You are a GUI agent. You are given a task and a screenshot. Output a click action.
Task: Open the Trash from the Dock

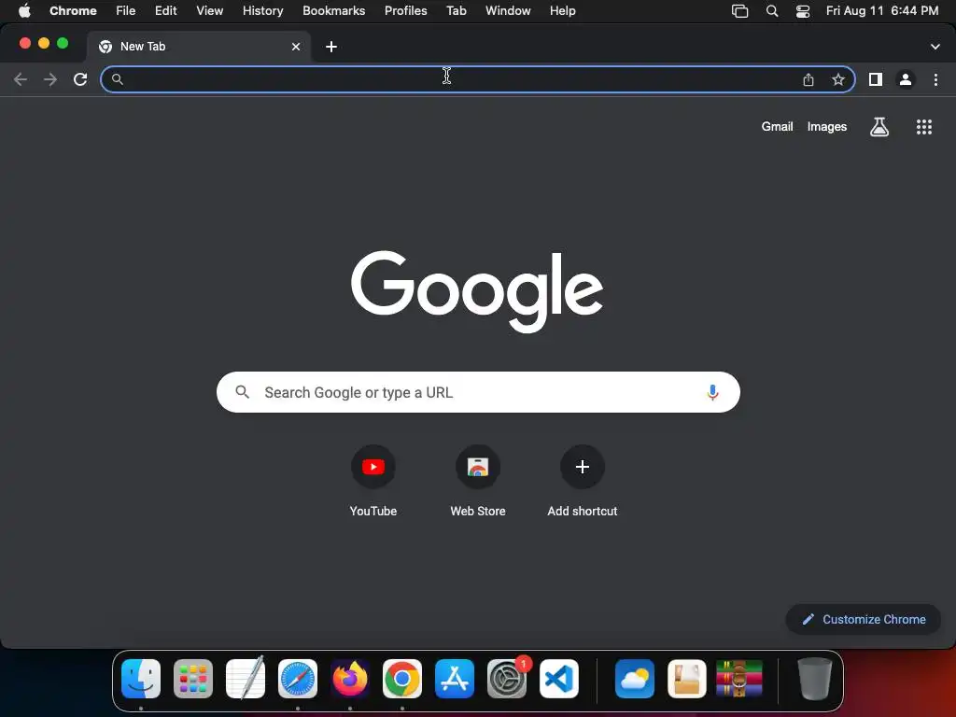tap(814, 679)
